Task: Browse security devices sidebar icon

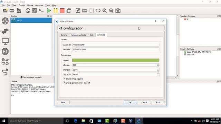Action: (5, 51)
